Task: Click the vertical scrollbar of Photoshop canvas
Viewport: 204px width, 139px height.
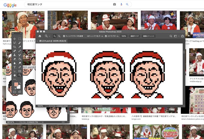Action: pyautogui.click(x=184, y=52)
